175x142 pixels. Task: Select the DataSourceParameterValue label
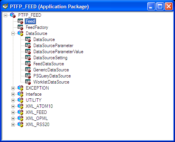pyautogui.click(x=58, y=52)
